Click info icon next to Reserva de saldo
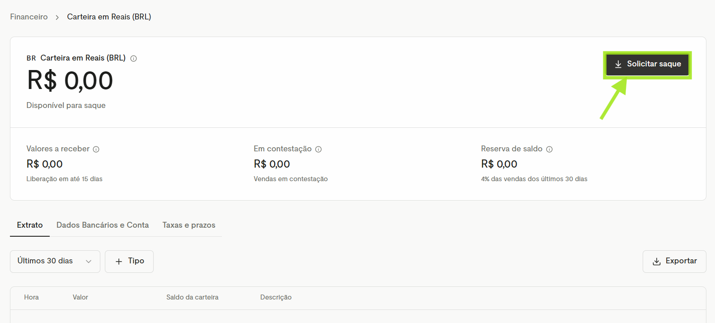The width and height of the screenshot is (715, 323). (549, 149)
